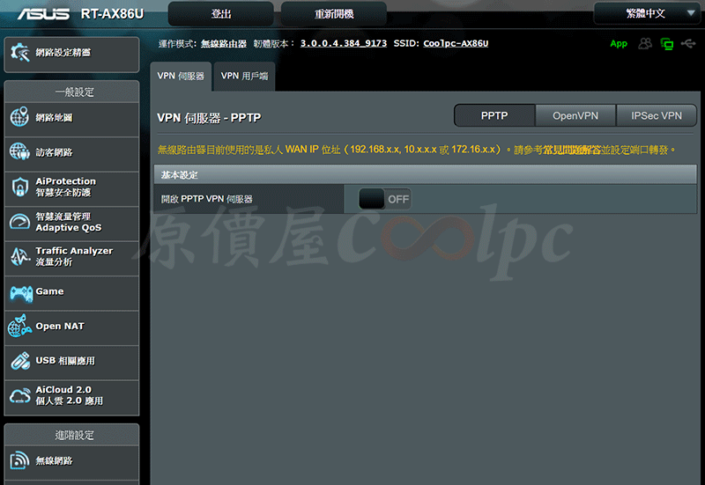Open the Adaptive QoS menu label
Viewport: 705px width, 485px height.
click(69, 222)
